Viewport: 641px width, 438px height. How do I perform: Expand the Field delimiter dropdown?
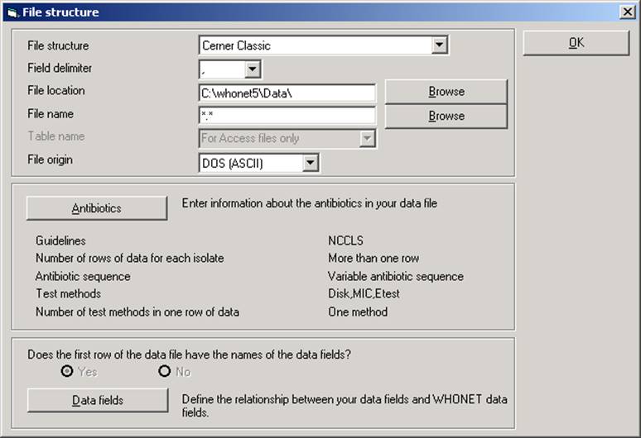click(x=253, y=69)
